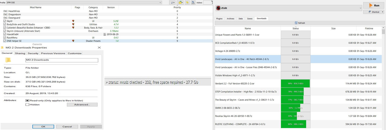The height and width of the screenshot is (130, 386).
Task: Click BodySlide and Outfit Studio flag icon
Action: coord(73,24)
